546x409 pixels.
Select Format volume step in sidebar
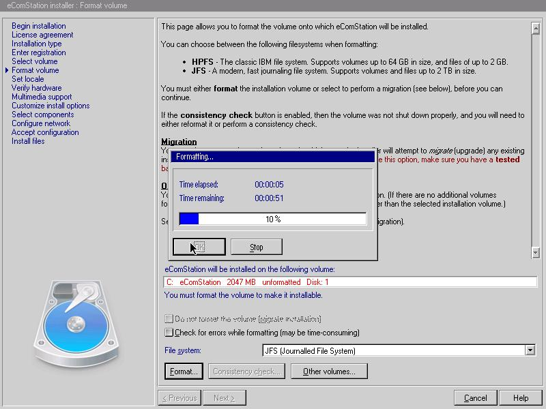[35, 70]
